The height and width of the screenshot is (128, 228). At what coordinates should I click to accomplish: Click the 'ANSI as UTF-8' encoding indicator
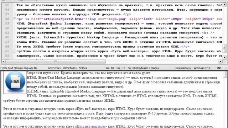(202, 68)
